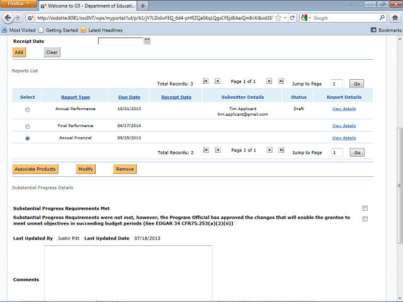Image resolution: width=403 pixels, height=302 pixels.
Task: Click the Associate Products button
Action: [35, 169]
